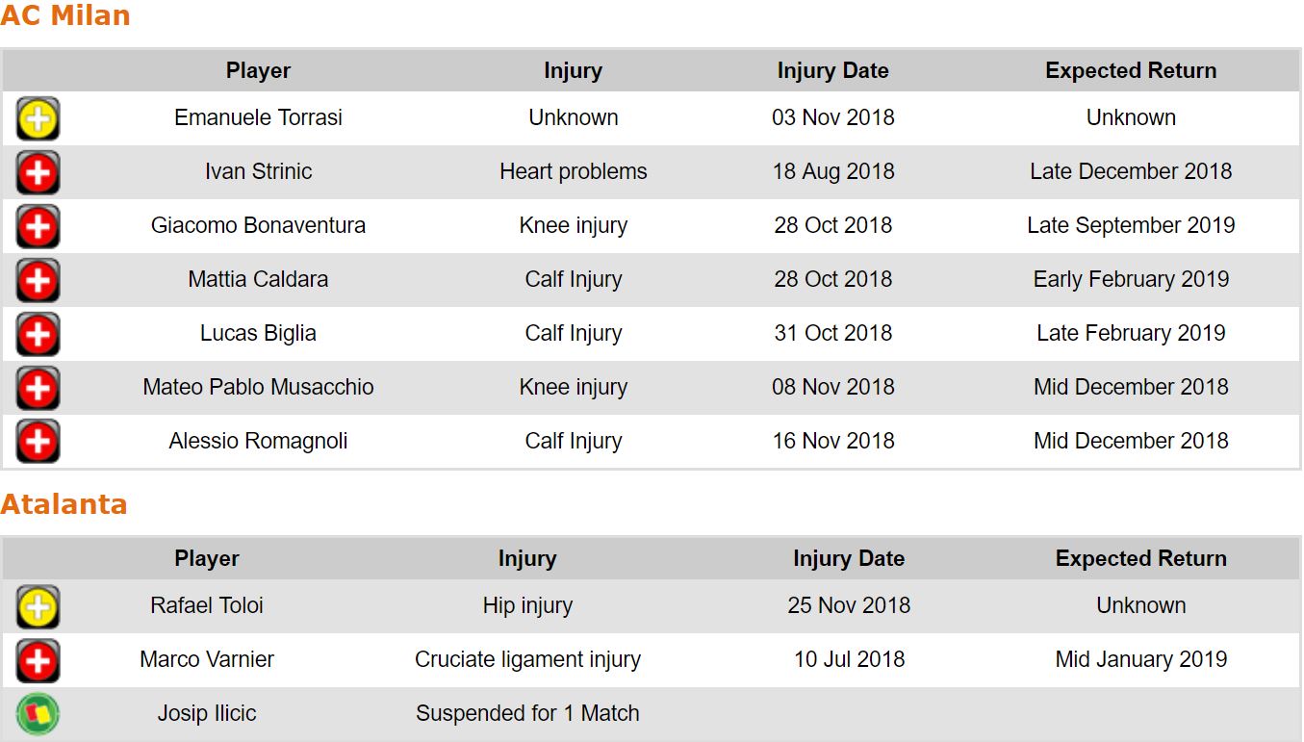Image resolution: width=1304 pixels, height=742 pixels.
Task: Click red cross icon next to Marco Varnier
Action: click(x=38, y=661)
